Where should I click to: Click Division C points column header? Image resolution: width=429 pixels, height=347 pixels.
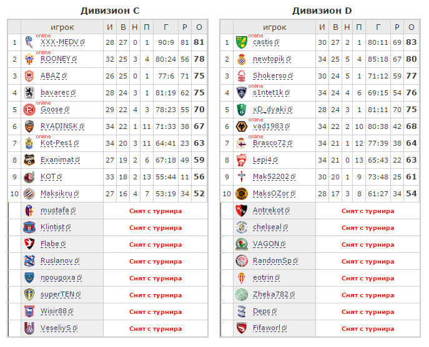tap(199, 27)
